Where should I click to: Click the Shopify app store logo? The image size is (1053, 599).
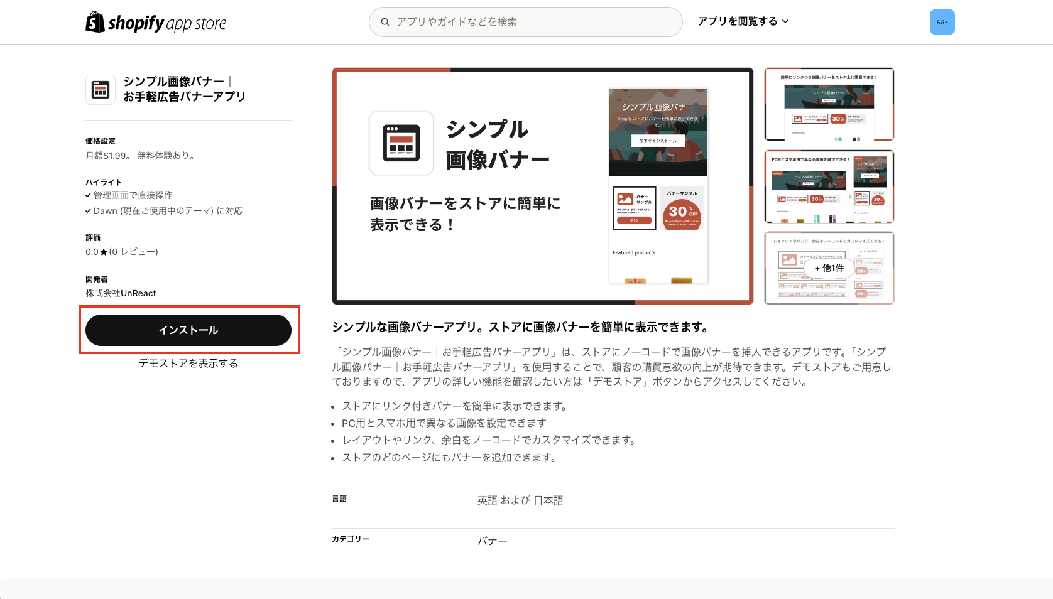[155, 21]
